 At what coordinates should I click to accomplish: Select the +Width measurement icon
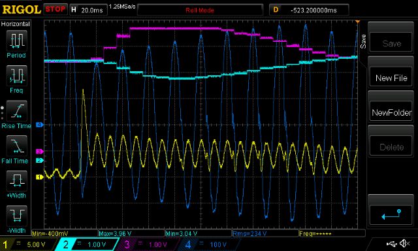pos(16,181)
